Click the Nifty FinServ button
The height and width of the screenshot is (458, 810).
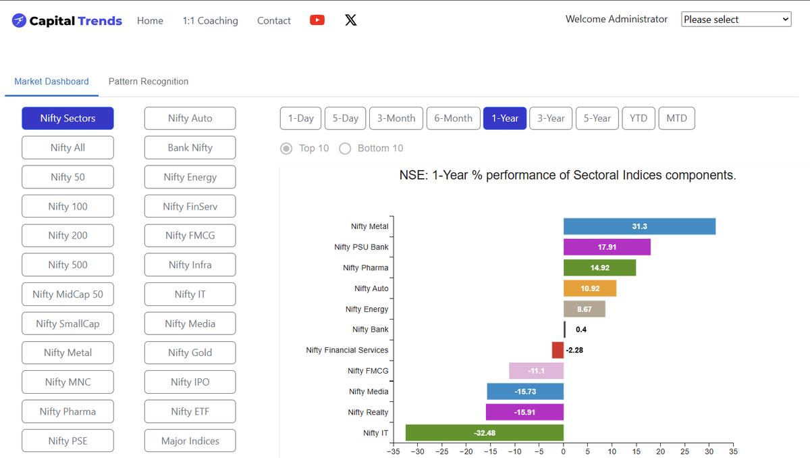(x=190, y=206)
